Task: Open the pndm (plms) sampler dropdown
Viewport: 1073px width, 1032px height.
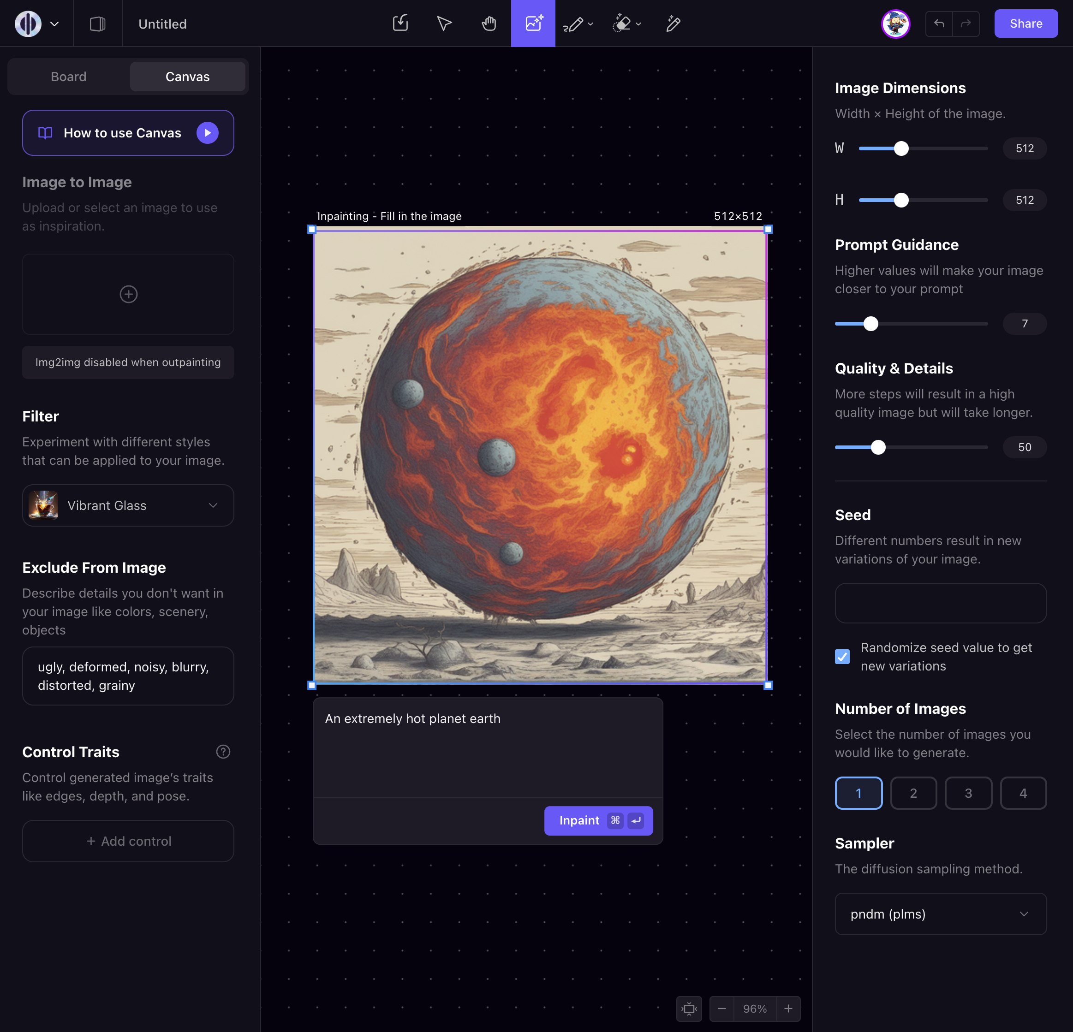Action: pos(940,914)
